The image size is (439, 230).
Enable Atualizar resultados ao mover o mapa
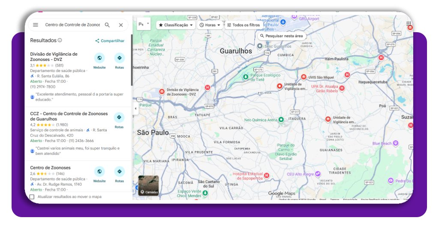[32, 197]
